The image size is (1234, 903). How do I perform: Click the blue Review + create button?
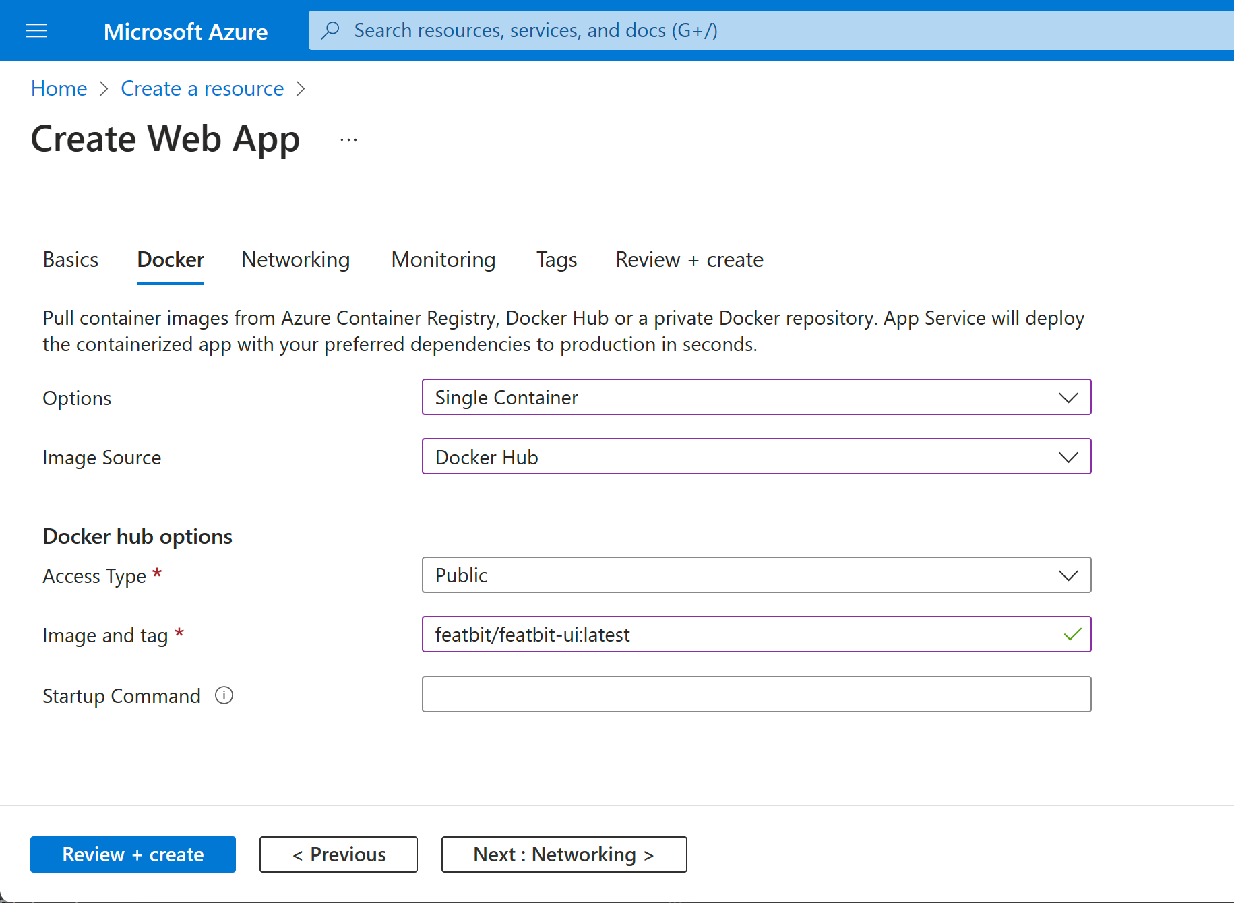(x=133, y=854)
